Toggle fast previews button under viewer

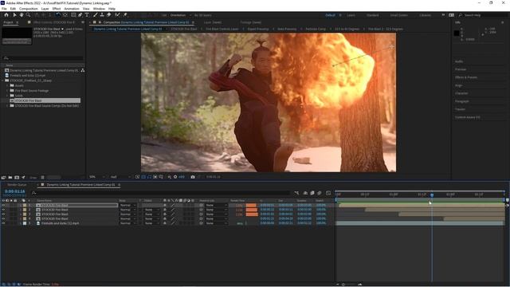pyautogui.click(x=138, y=177)
